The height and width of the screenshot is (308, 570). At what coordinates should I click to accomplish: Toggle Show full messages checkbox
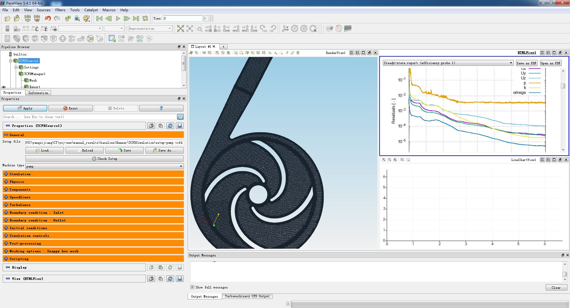[192, 287]
